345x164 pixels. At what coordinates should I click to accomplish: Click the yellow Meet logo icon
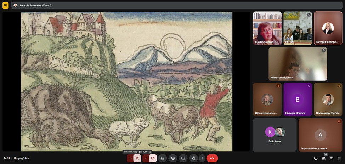[5, 5]
